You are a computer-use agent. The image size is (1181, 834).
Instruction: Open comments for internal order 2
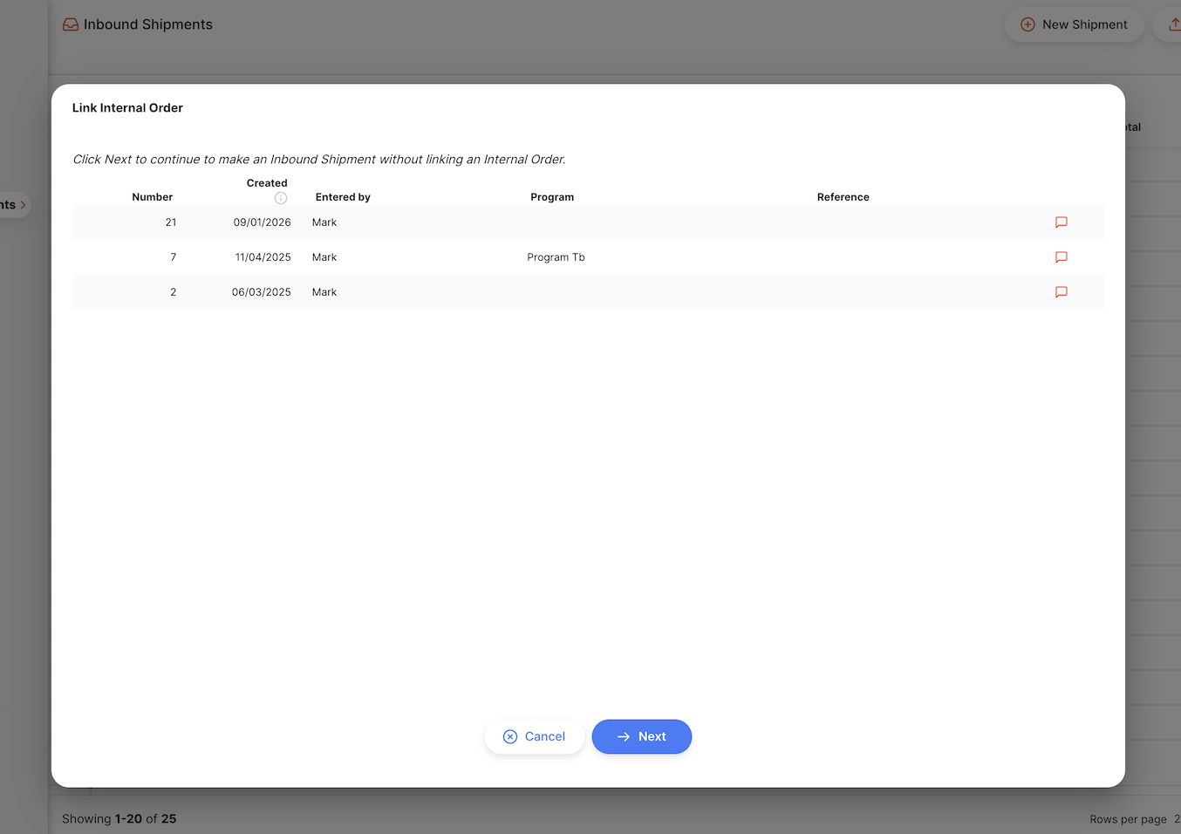[1061, 292]
